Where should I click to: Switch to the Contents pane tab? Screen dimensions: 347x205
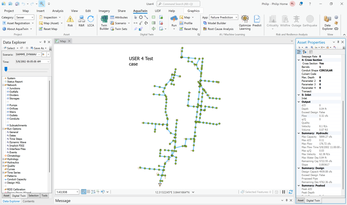(29, 201)
